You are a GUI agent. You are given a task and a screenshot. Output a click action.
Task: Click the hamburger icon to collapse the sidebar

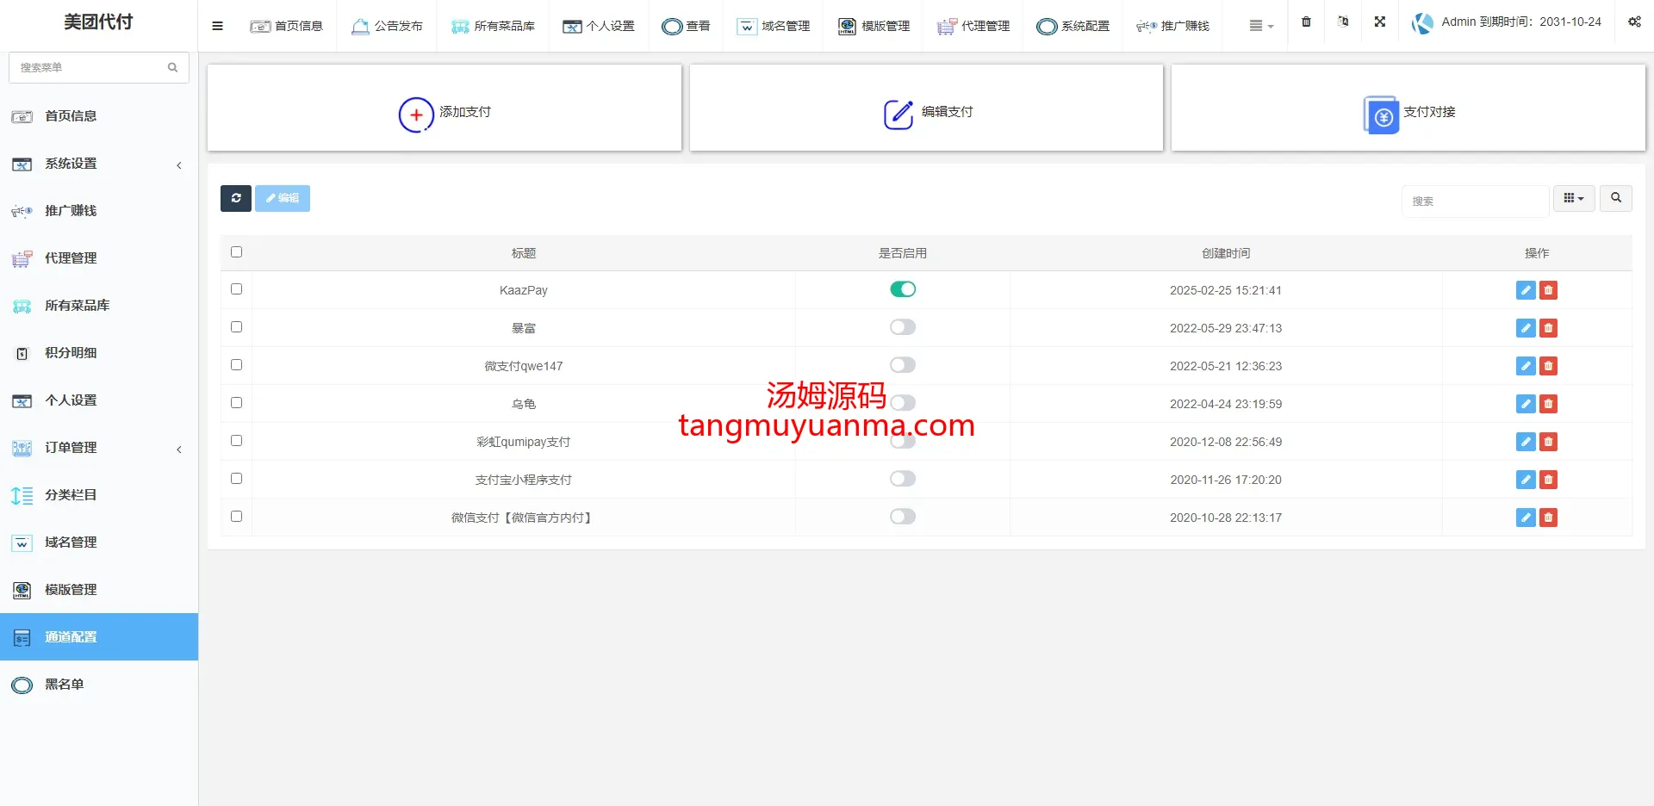pos(217,26)
